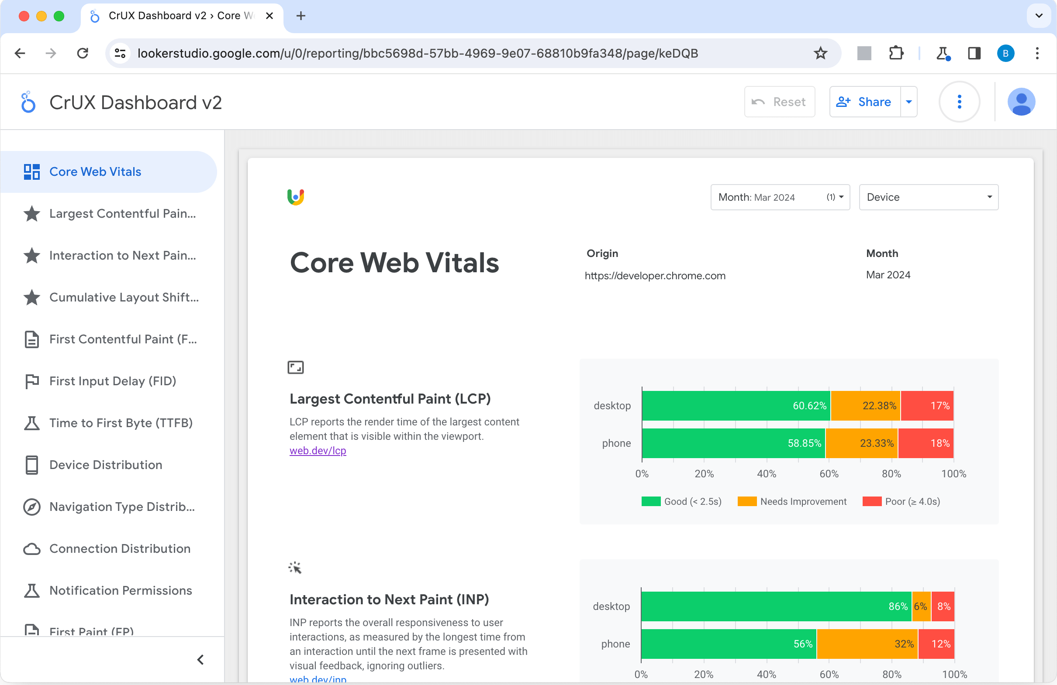Click the Mar 2024 month value text
1057x685 pixels.
888,275
